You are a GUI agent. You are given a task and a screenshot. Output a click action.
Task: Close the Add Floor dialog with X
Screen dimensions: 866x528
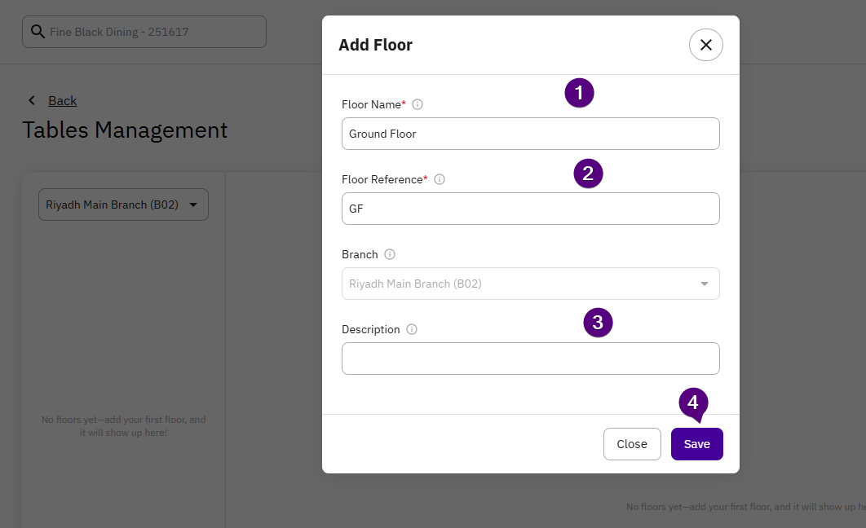706,45
